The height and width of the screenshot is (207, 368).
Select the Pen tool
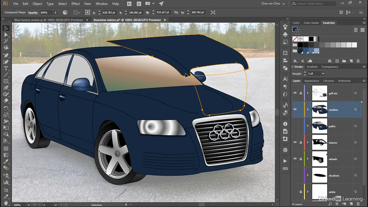click(6, 55)
